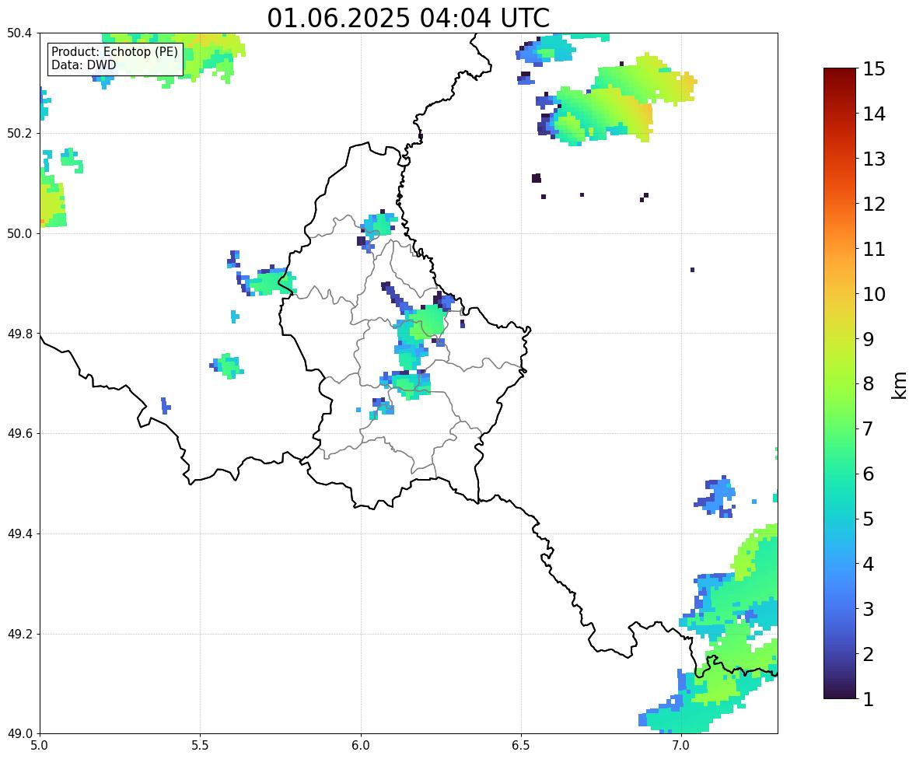The width and height of the screenshot is (916, 759).
Task: Click the title "01.06.2025 04:04 UTC"
Action: (408, 18)
